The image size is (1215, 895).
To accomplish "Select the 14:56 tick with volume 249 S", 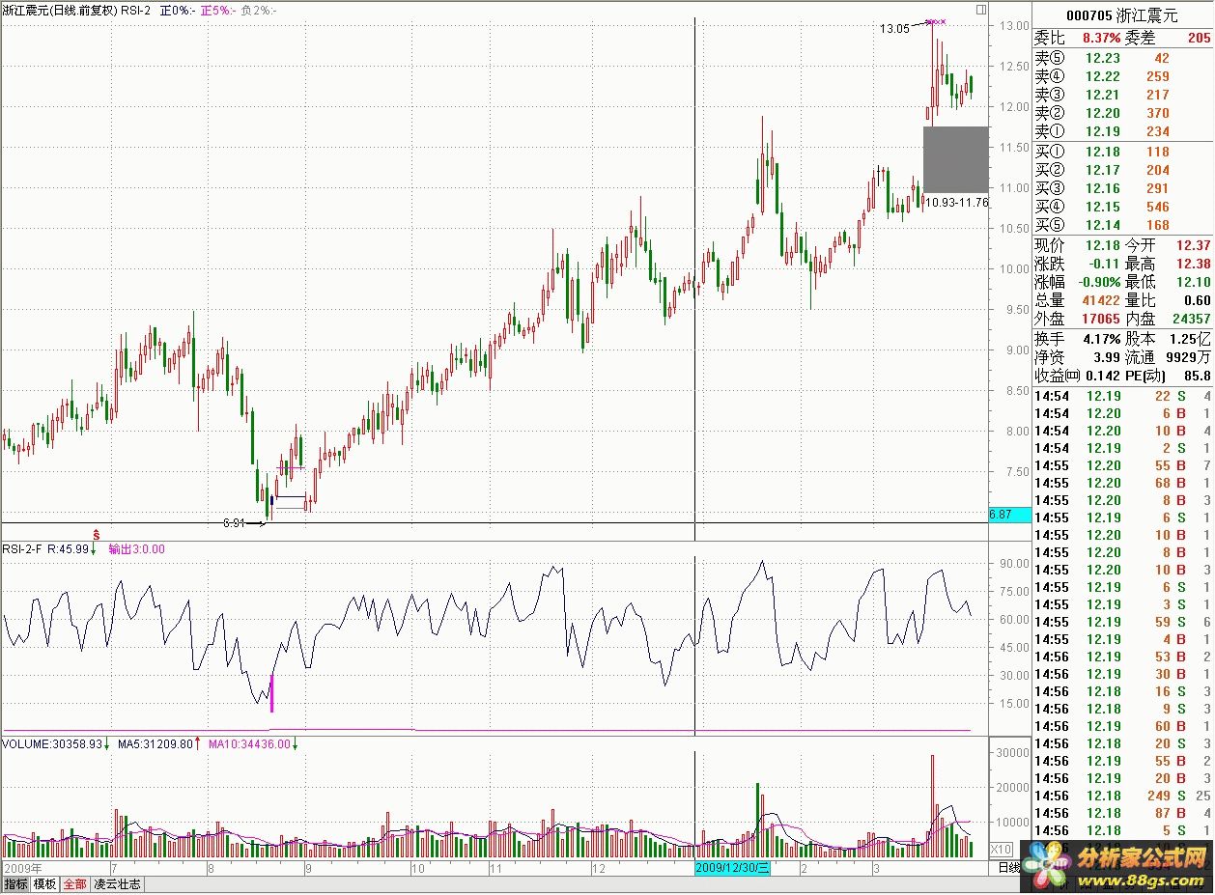I will (x=1122, y=796).
